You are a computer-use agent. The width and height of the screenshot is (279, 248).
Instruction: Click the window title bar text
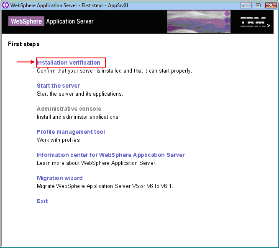coord(69,5)
